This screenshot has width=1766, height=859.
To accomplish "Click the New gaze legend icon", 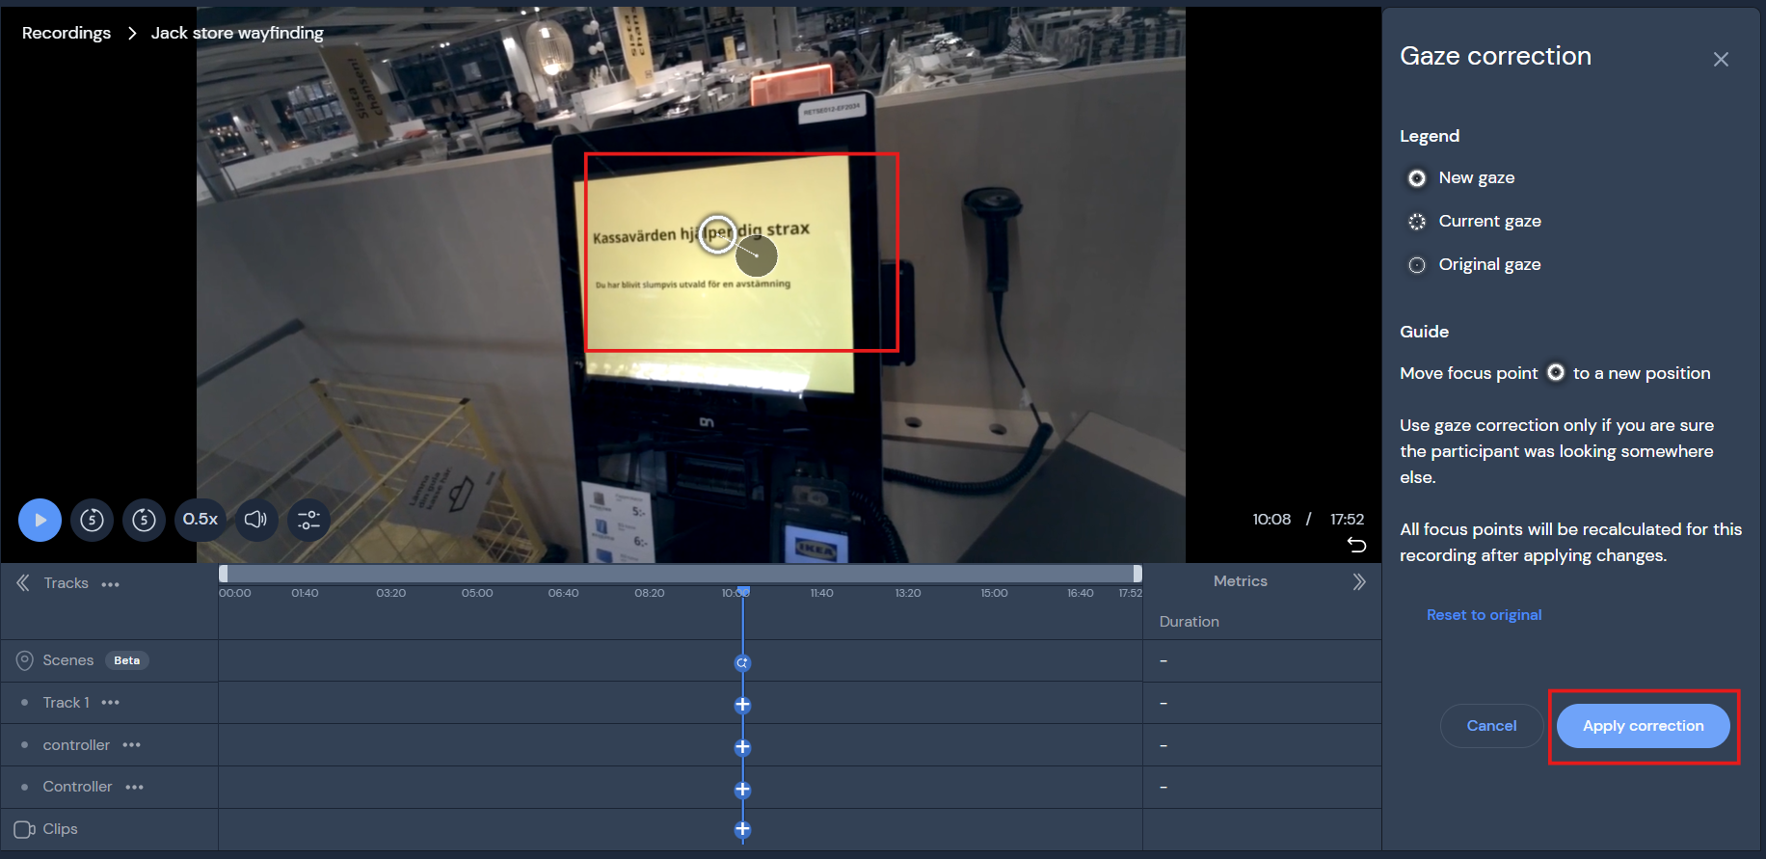I will 1417,178.
